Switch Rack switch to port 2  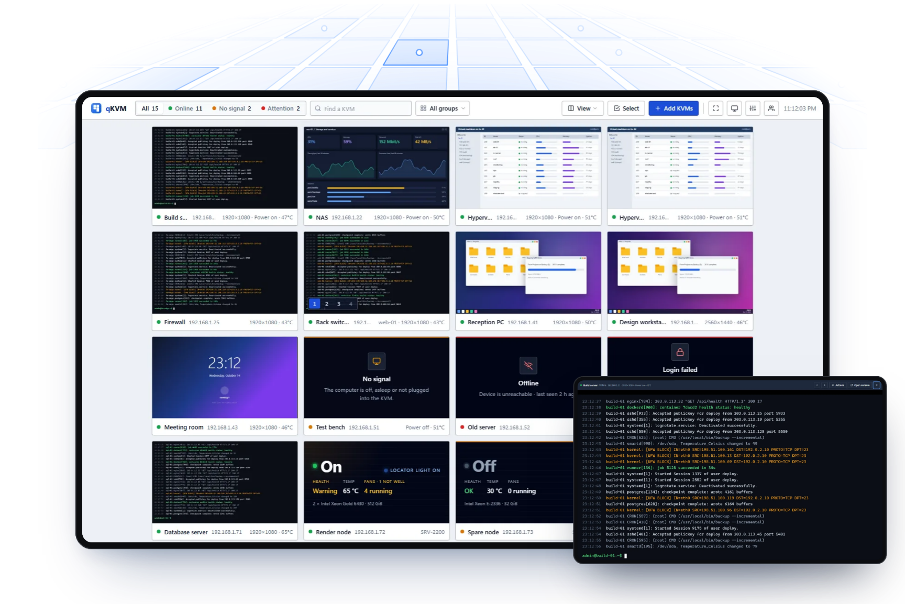point(327,304)
